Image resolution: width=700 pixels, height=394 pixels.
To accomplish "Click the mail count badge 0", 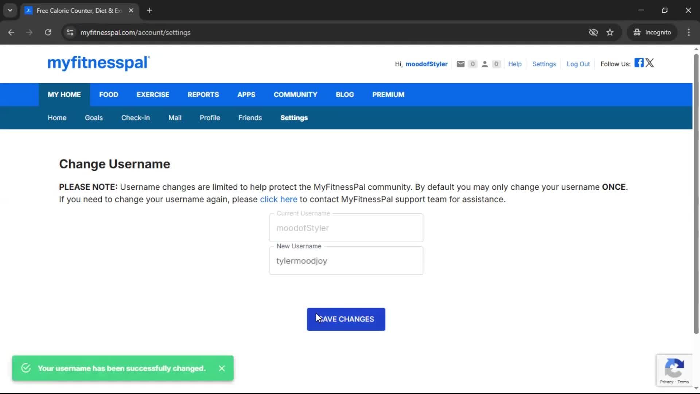I will [x=472, y=64].
